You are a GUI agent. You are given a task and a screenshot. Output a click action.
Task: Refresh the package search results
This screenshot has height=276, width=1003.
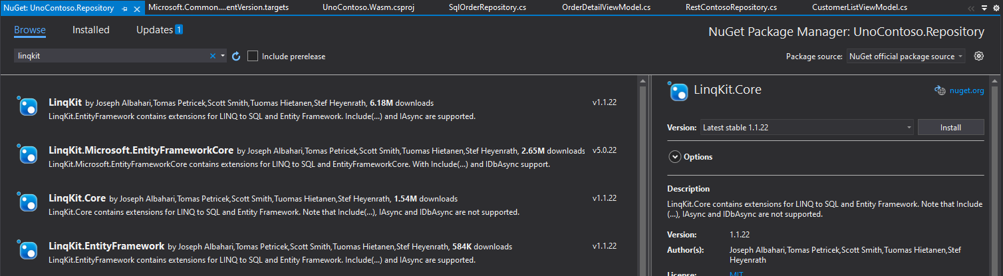pos(235,57)
